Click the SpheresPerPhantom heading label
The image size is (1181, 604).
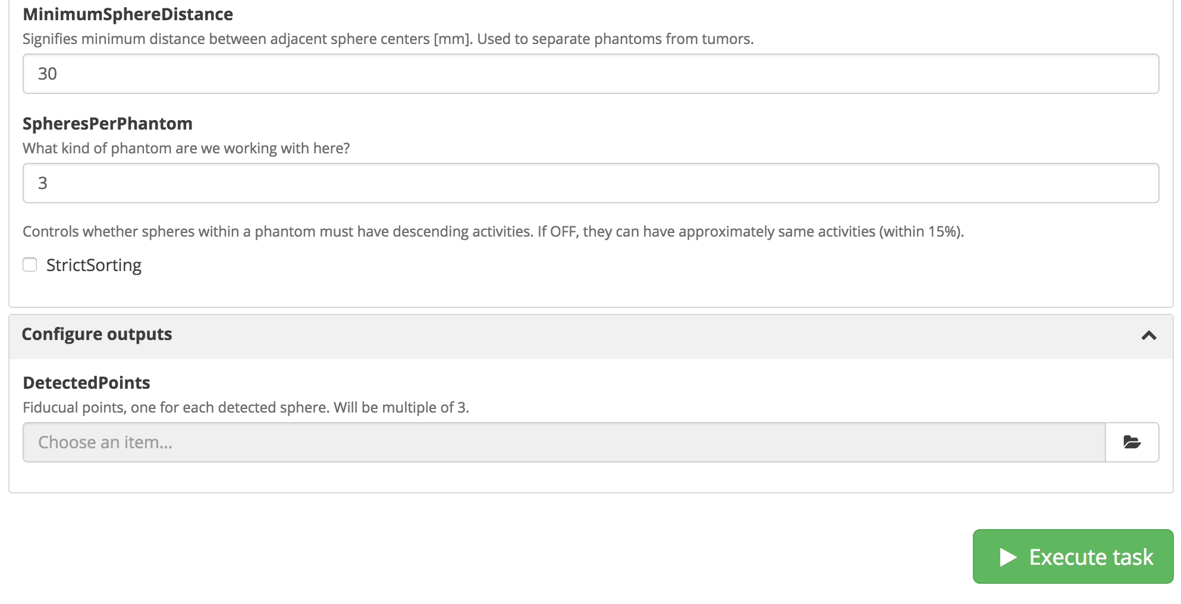(108, 124)
